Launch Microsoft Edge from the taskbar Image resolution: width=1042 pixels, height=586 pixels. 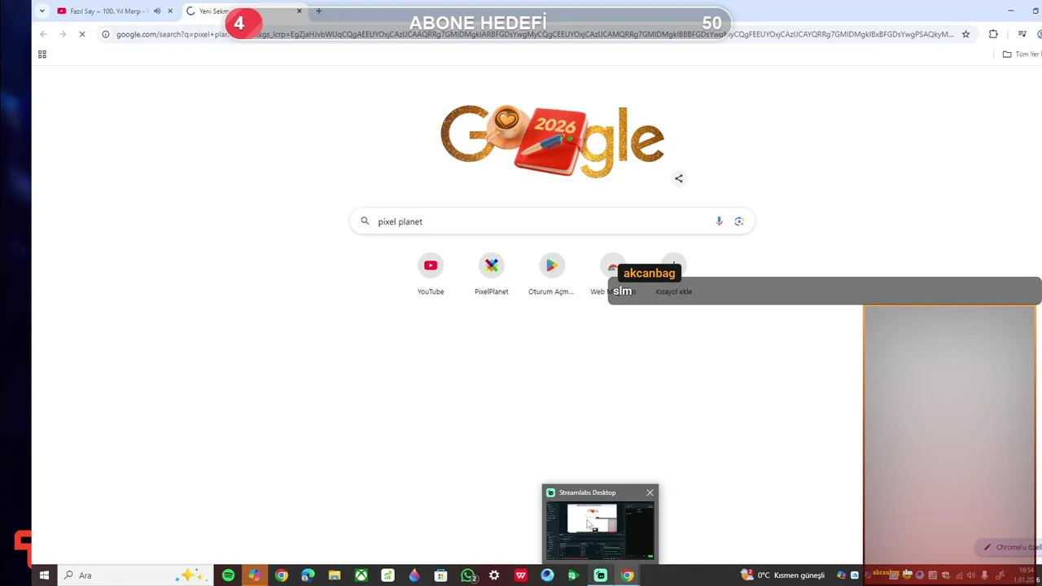308,575
